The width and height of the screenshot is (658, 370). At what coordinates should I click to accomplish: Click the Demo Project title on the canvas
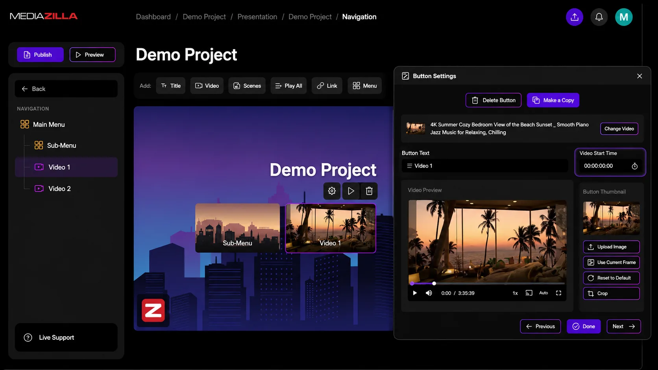(x=323, y=170)
